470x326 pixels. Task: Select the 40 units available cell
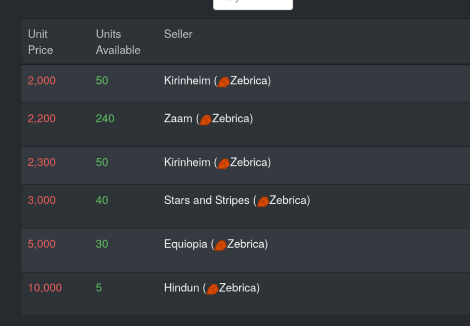(102, 200)
